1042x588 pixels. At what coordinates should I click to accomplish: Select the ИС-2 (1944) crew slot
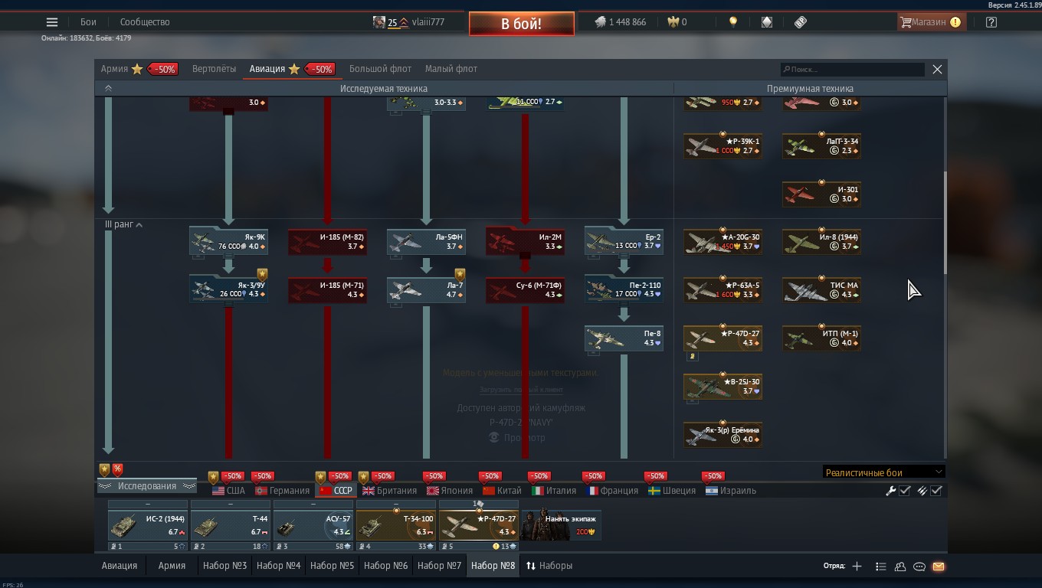point(147,526)
